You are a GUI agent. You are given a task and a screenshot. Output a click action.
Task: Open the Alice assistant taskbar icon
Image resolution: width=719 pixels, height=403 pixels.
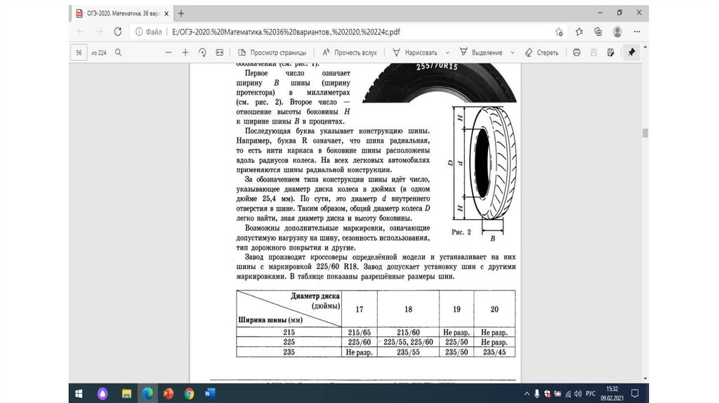click(103, 393)
